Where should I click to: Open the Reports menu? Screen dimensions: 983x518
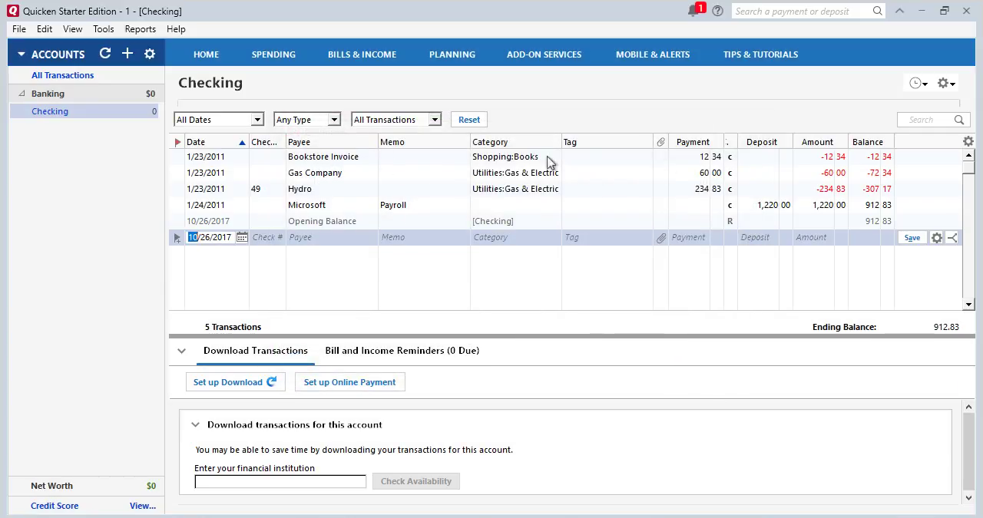(x=141, y=29)
